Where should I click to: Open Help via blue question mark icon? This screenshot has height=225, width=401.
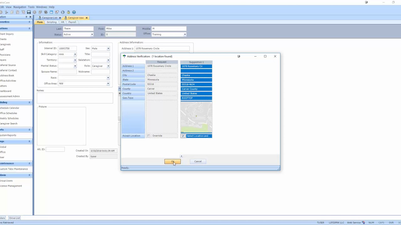pyautogui.click(x=74, y=12)
